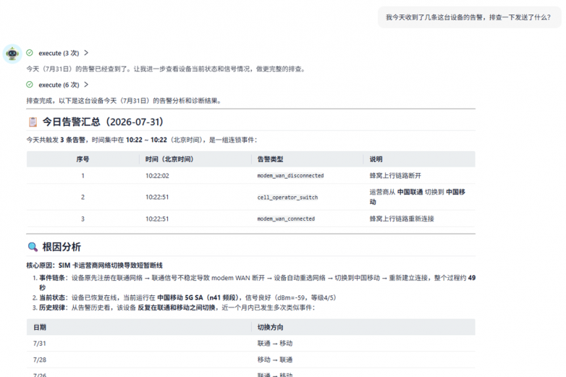Select the 7/31 date cell
566x377 pixels.
(40, 344)
